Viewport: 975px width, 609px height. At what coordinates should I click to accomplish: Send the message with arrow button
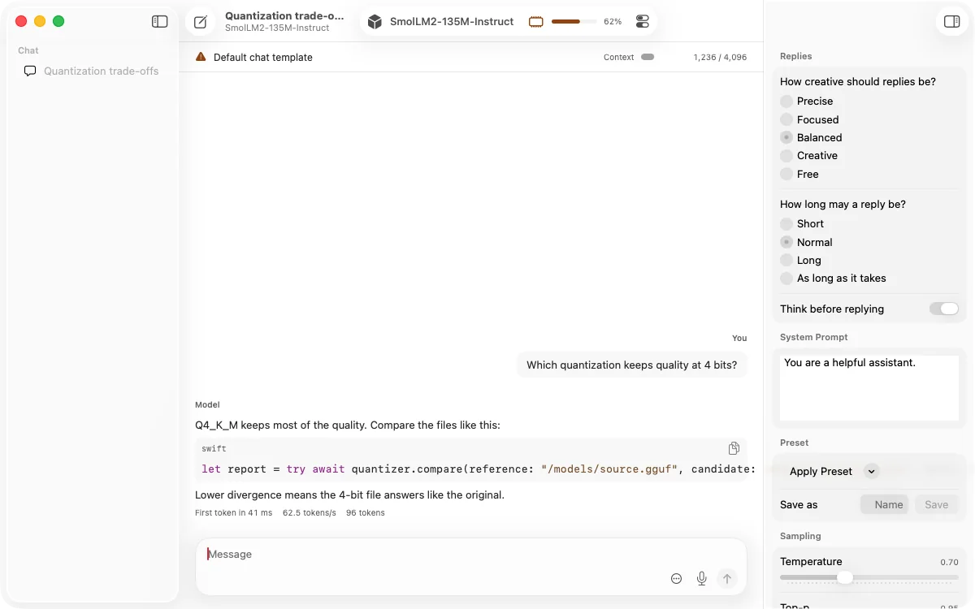tap(727, 578)
